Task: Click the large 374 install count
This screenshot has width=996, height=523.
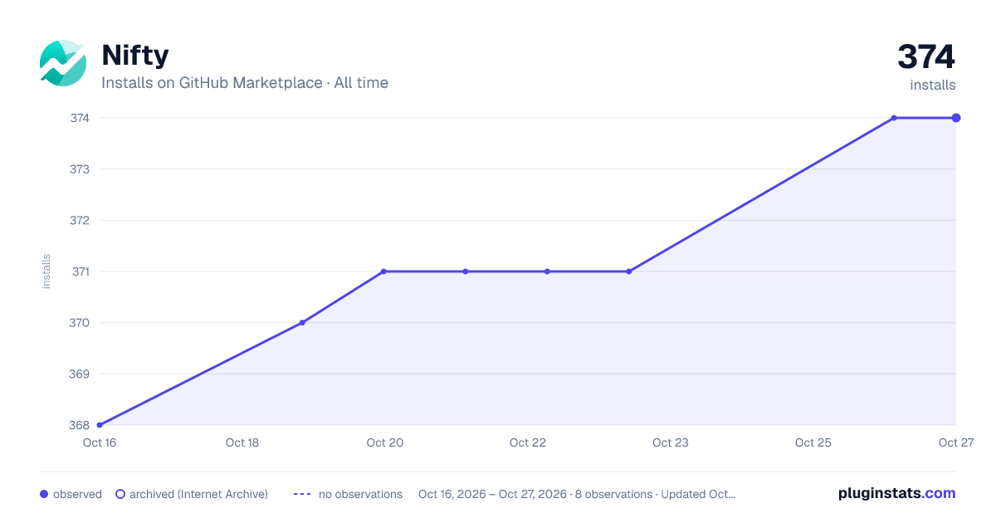Action: tap(926, 56)
